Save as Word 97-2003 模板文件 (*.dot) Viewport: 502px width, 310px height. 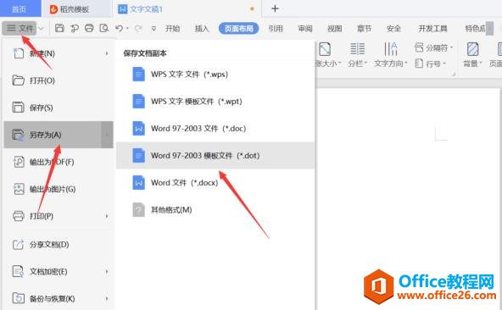[x=215, y=156]
